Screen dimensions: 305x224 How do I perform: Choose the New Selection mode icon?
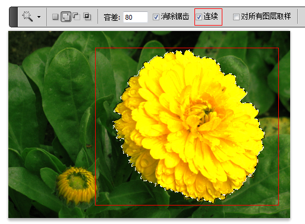[55, 17]
